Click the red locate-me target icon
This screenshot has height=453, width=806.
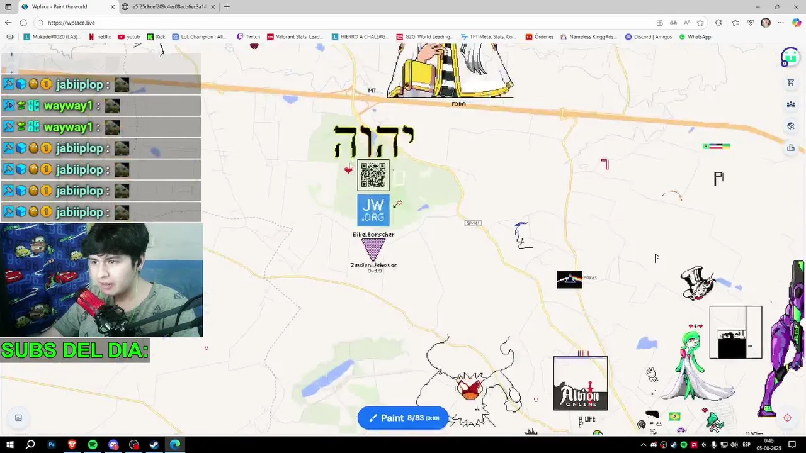pos(787,418)
